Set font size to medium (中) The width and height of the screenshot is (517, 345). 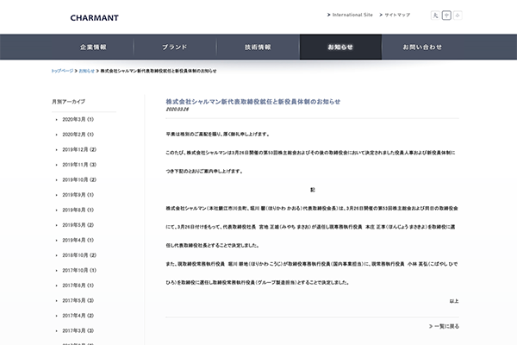[446, 16]
